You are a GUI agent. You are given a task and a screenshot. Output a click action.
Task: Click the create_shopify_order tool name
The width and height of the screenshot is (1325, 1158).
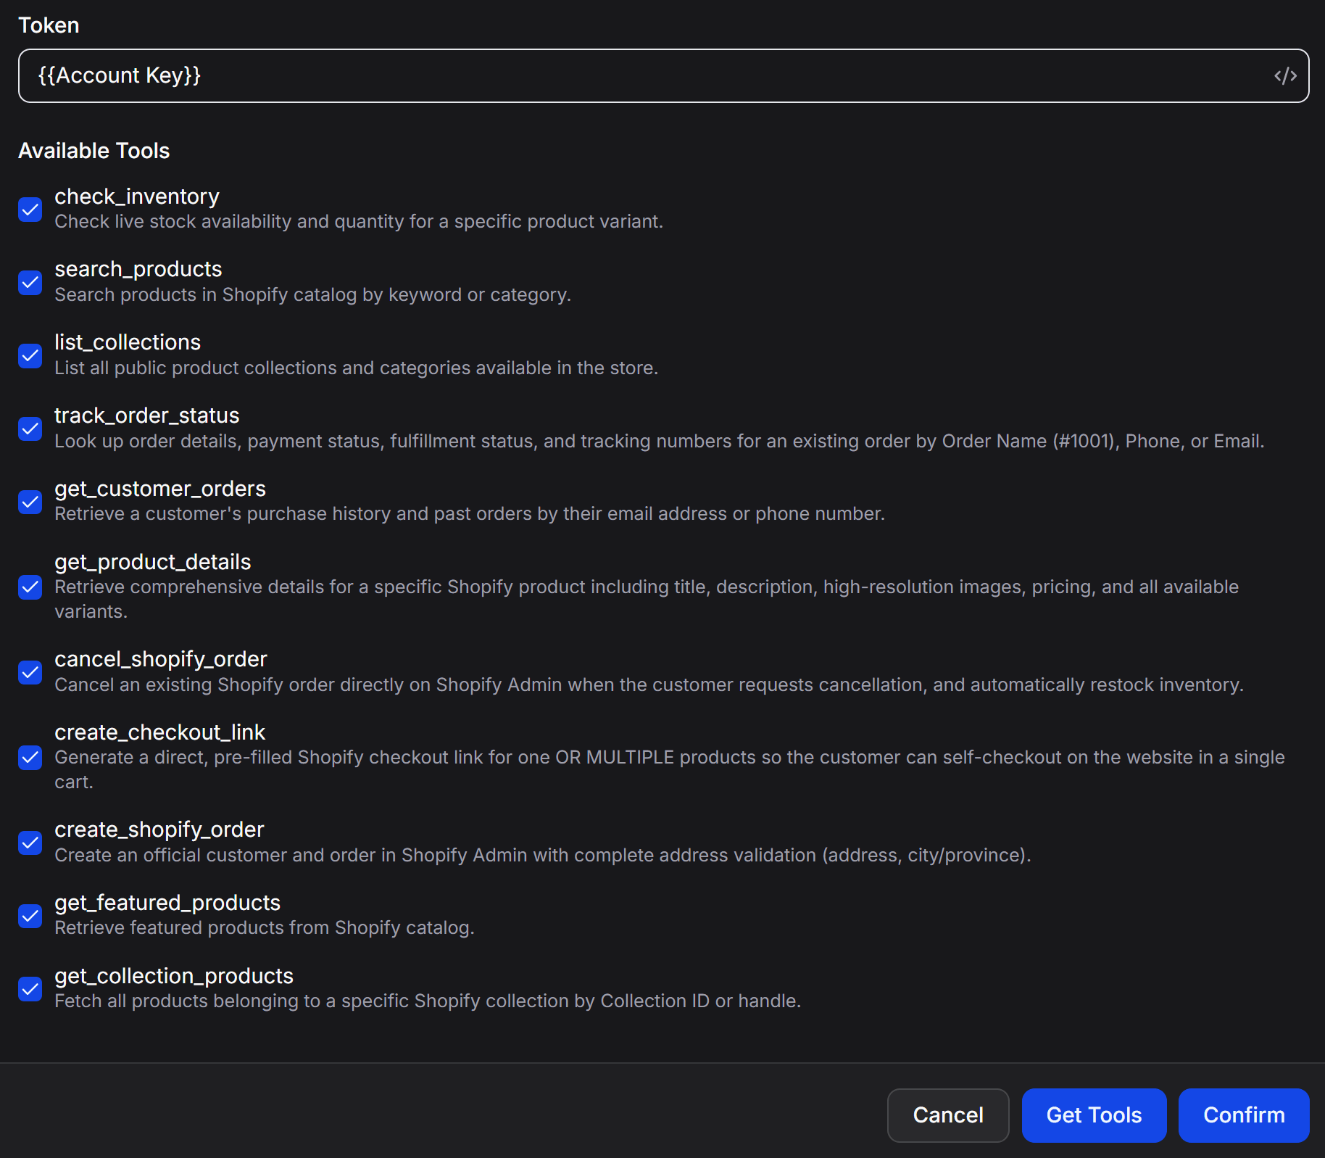pos(159,830)
